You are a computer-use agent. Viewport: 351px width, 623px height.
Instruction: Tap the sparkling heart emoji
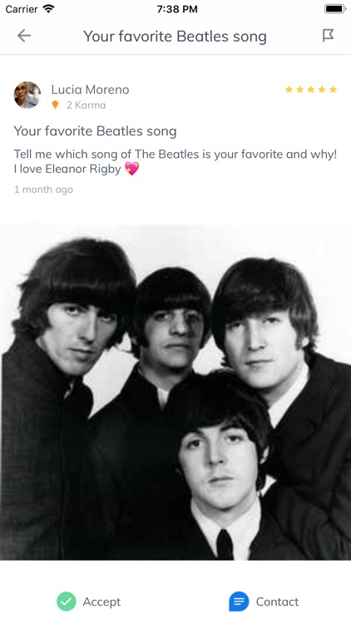tap(131, 169)
